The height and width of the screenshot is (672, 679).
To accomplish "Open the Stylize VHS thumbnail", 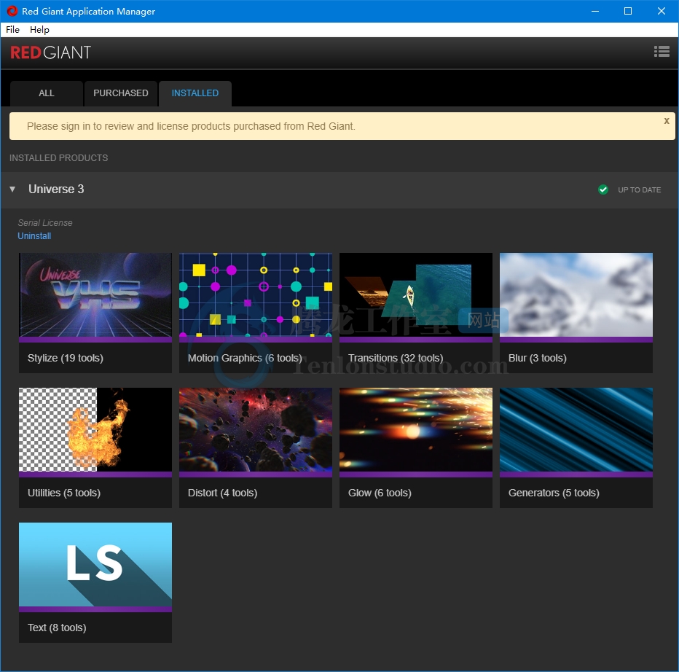I will pos(95,295).
